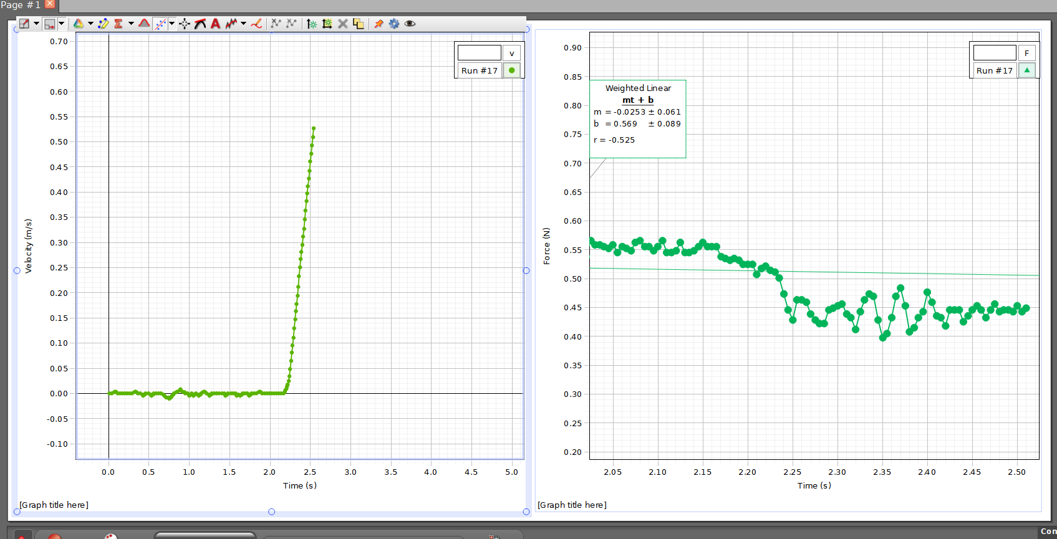Open the statistics sigma tool
1057x539 pixels.
pos(118,24)
